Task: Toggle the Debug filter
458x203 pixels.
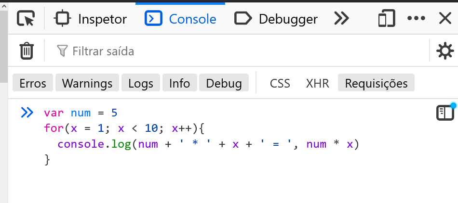Action: [x=224, y=83]
